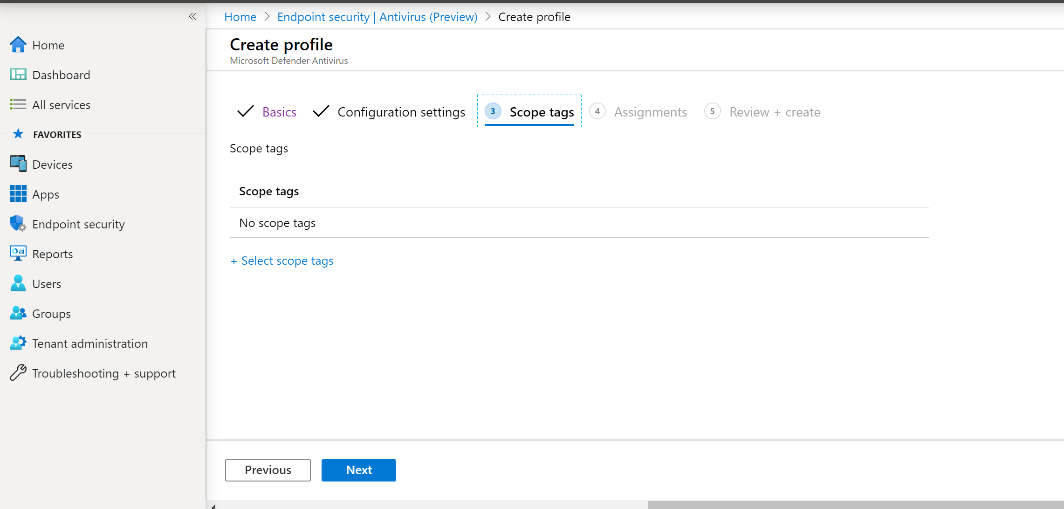Click the Troubleshooting wrench icon

coord(18,373)
